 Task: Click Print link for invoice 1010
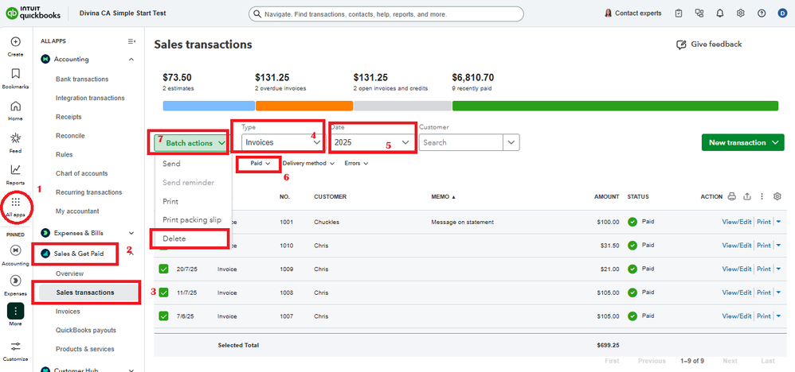point(764,246)
